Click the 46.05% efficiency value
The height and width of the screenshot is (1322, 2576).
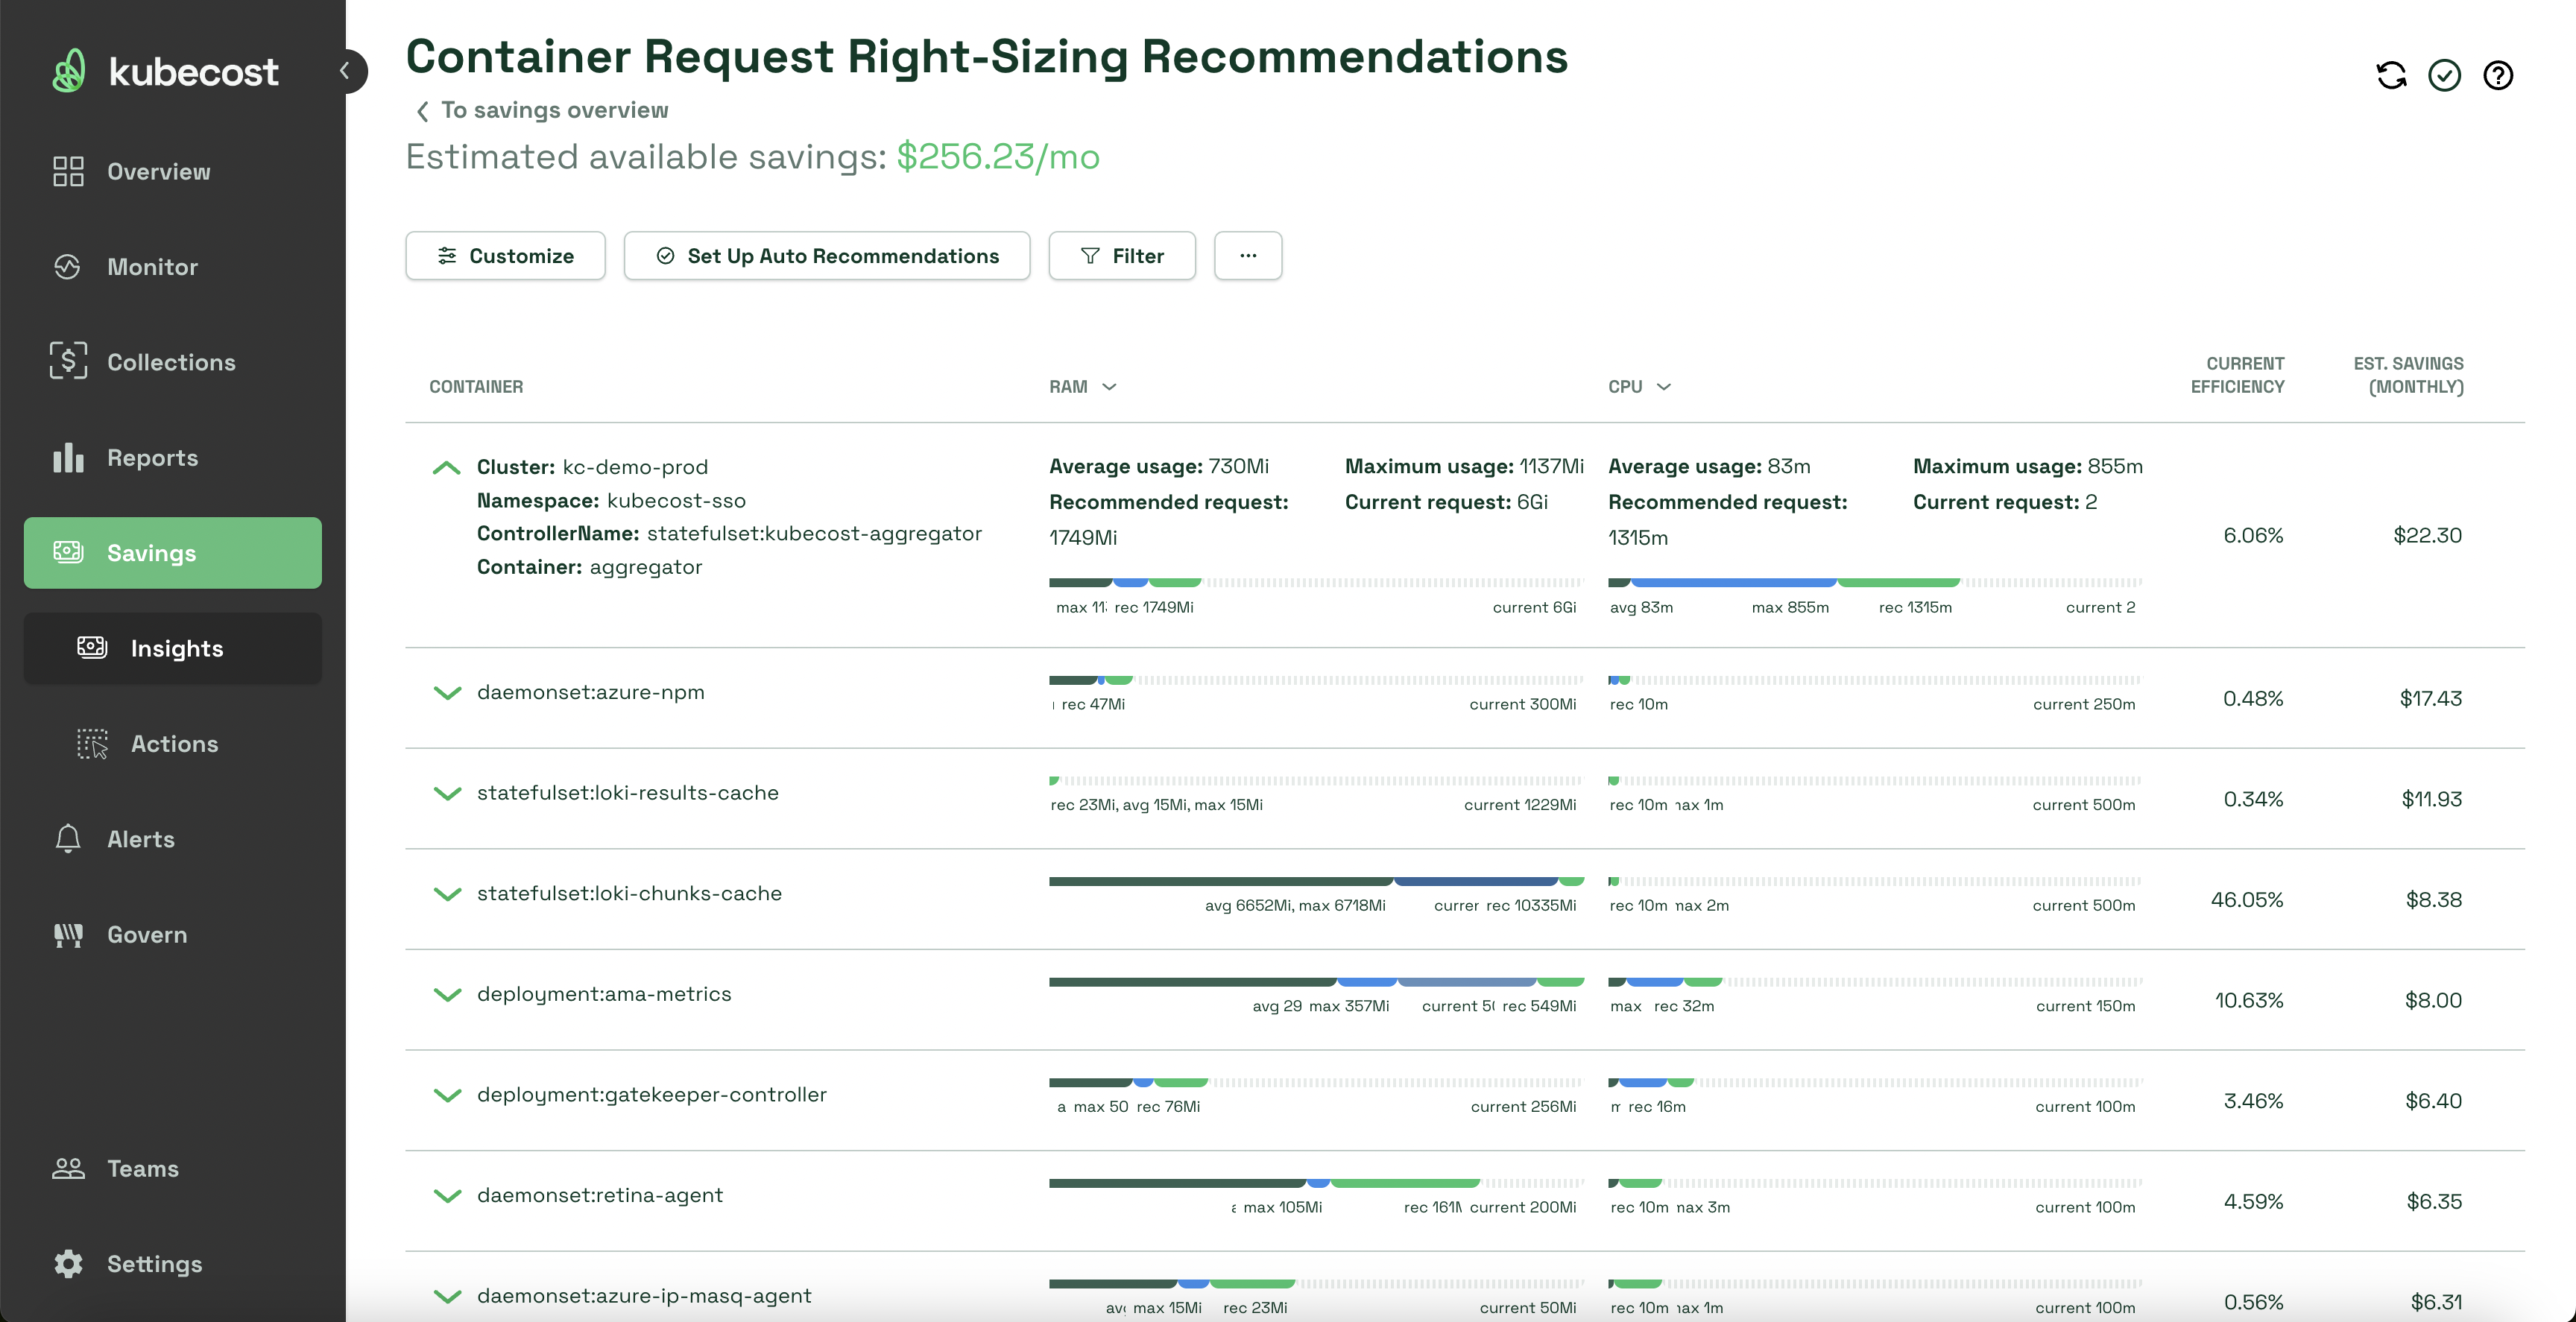click(2247, 900)
